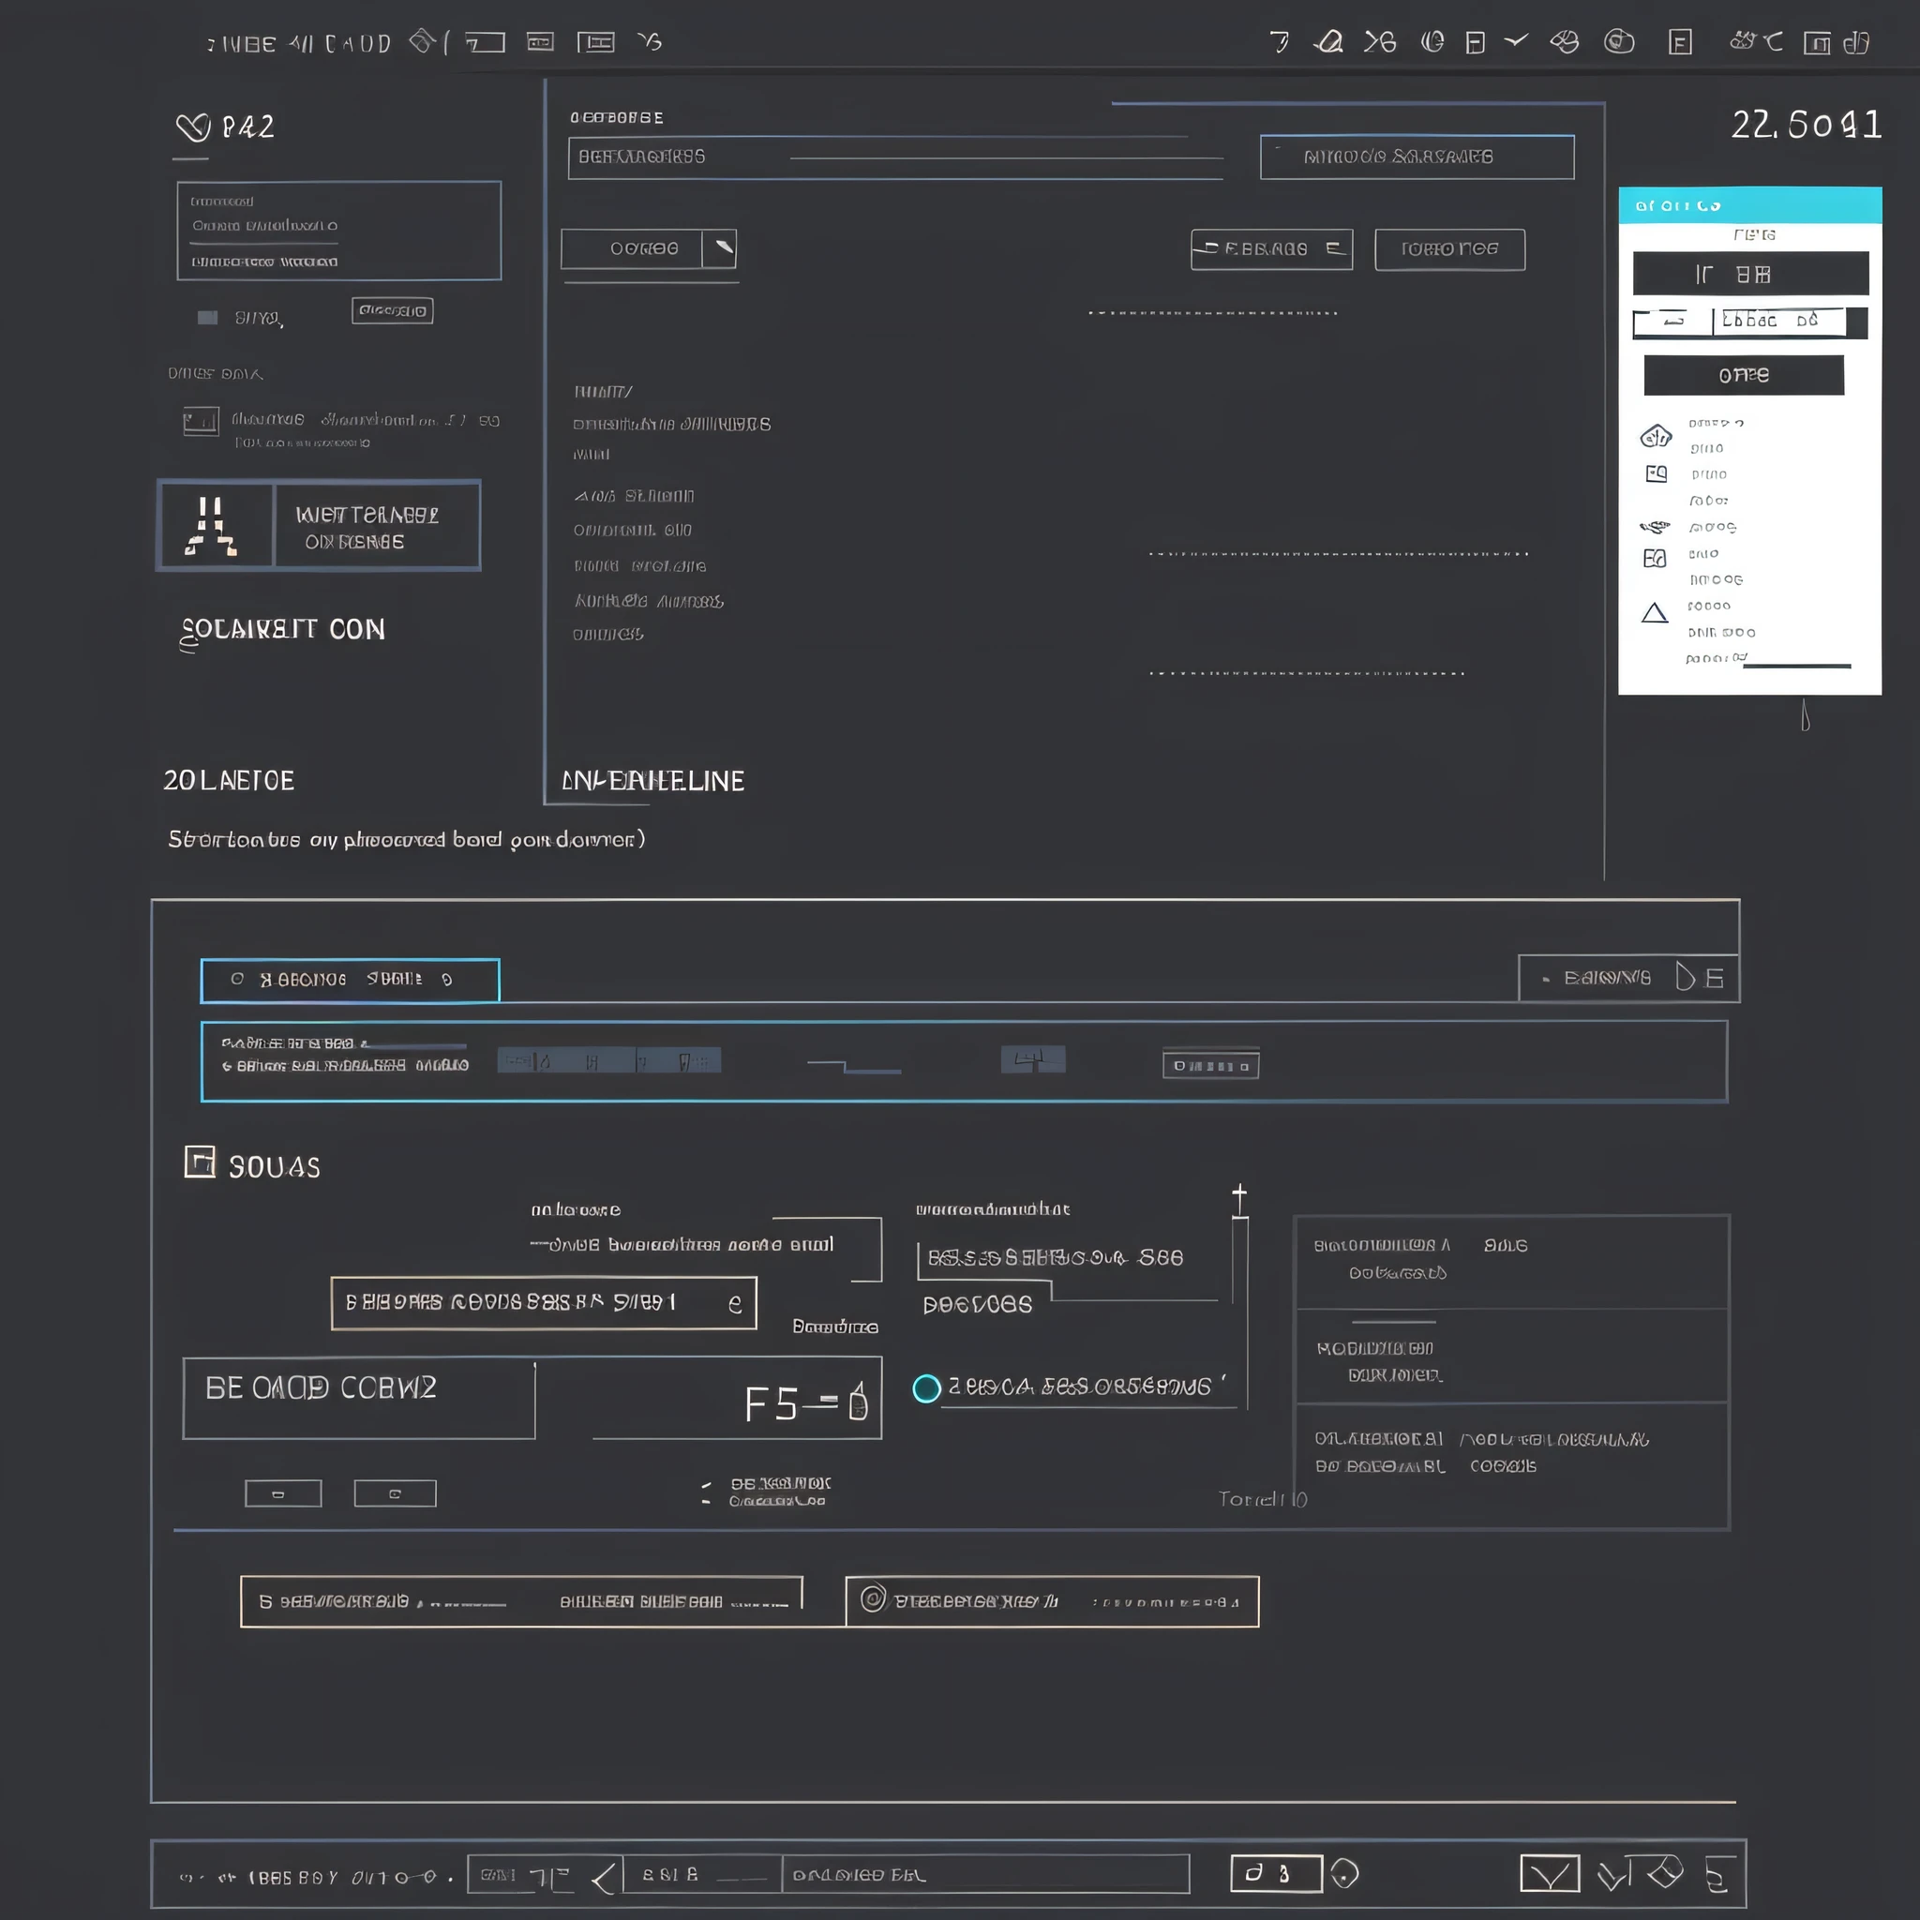Open the 'OONOO' dropdown arrow
This screenshot has height=1920, width=1920.
click(x=719, y=248)
